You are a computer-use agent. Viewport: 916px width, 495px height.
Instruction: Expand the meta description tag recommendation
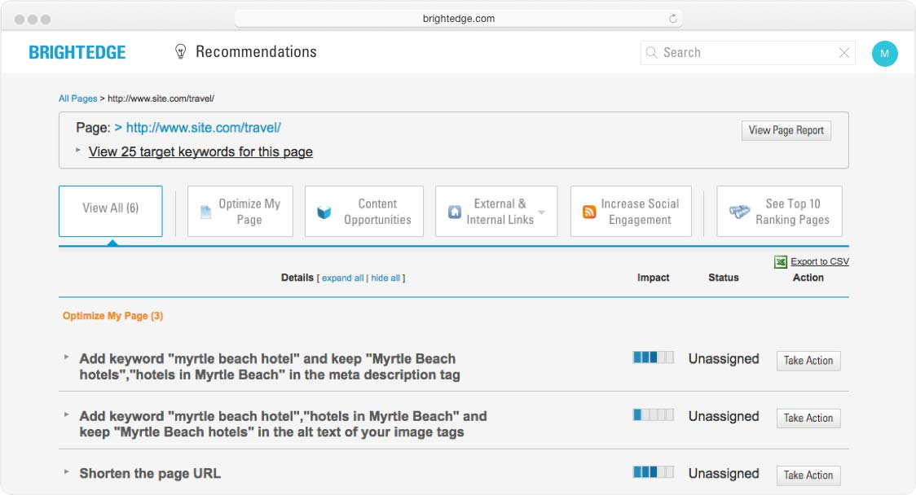[67, 357]
